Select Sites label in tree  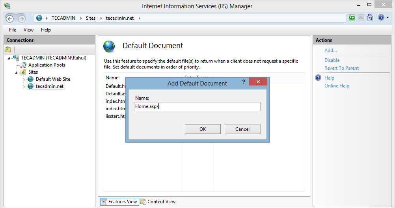point(33,72)
